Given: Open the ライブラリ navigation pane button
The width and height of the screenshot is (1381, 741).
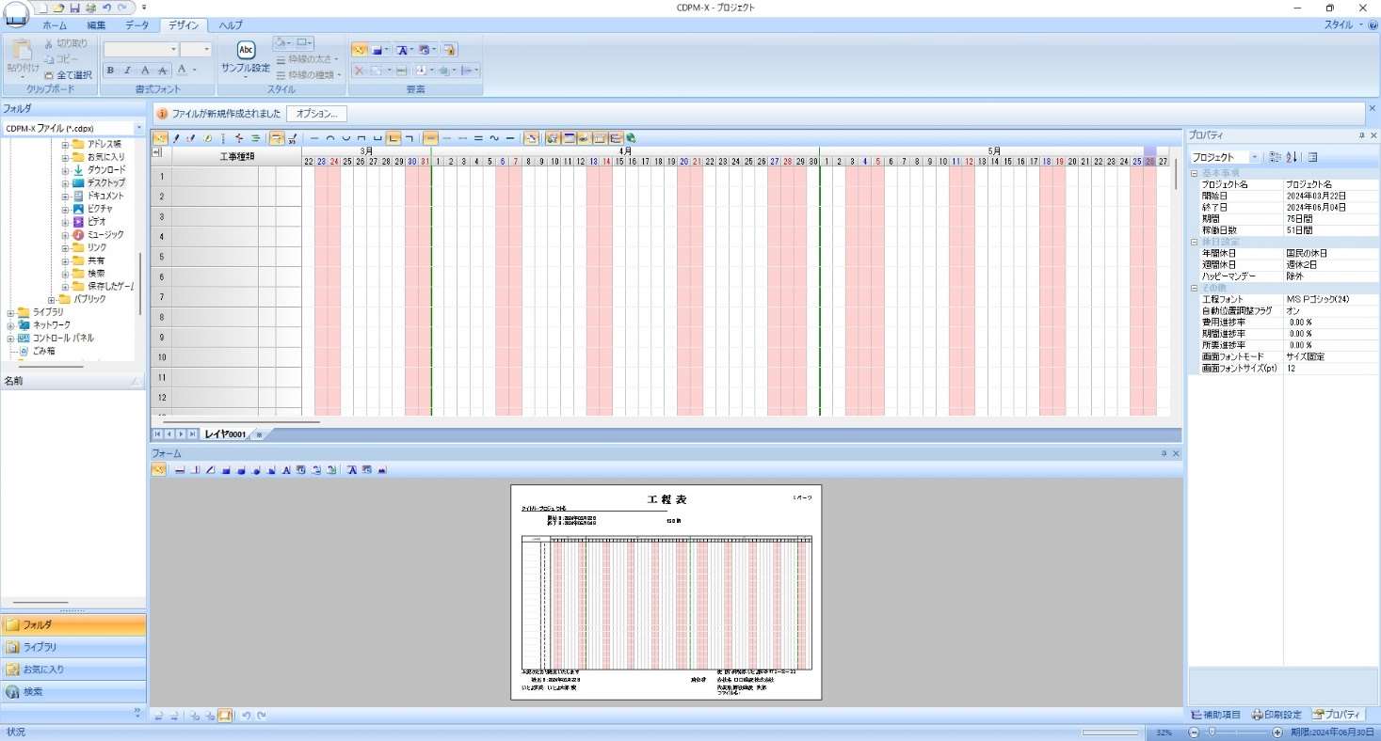Looking at the screenshot, I should tap(73, 647).
